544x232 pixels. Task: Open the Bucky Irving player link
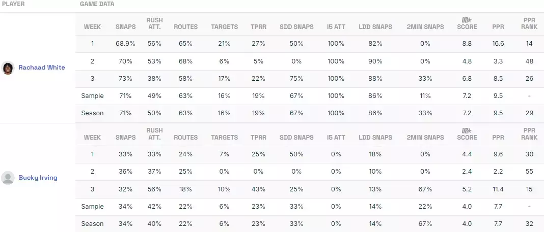(38, 178)
